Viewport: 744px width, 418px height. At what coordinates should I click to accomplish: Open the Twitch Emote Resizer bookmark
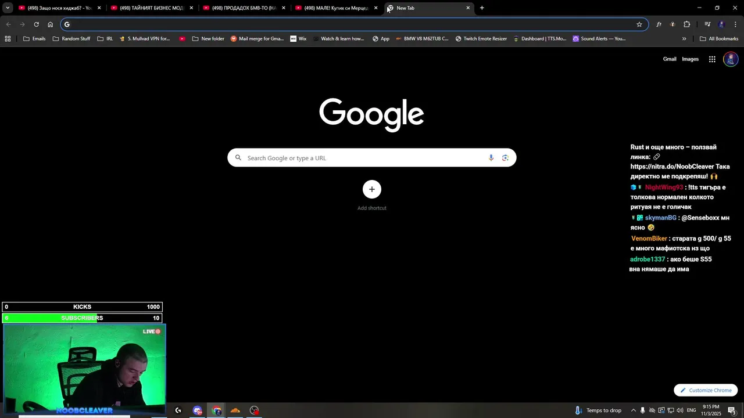[x=481, y=39]
